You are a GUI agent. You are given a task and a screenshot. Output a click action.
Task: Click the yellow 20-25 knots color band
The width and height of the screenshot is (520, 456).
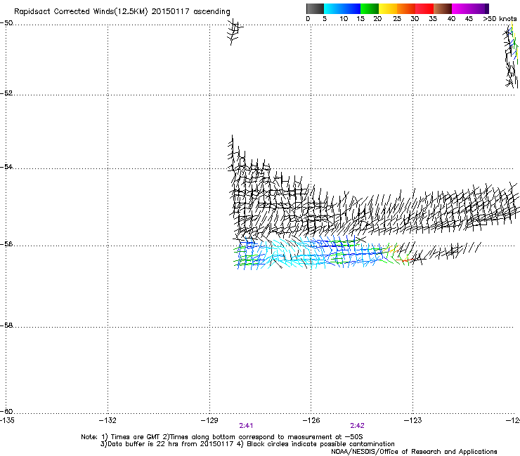coord(388,8)
